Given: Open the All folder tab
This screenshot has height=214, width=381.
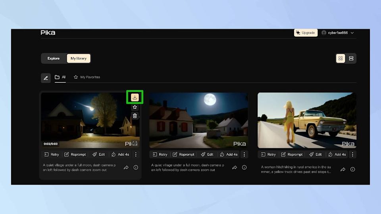Looking at the screenshot, I should (60, 77).
